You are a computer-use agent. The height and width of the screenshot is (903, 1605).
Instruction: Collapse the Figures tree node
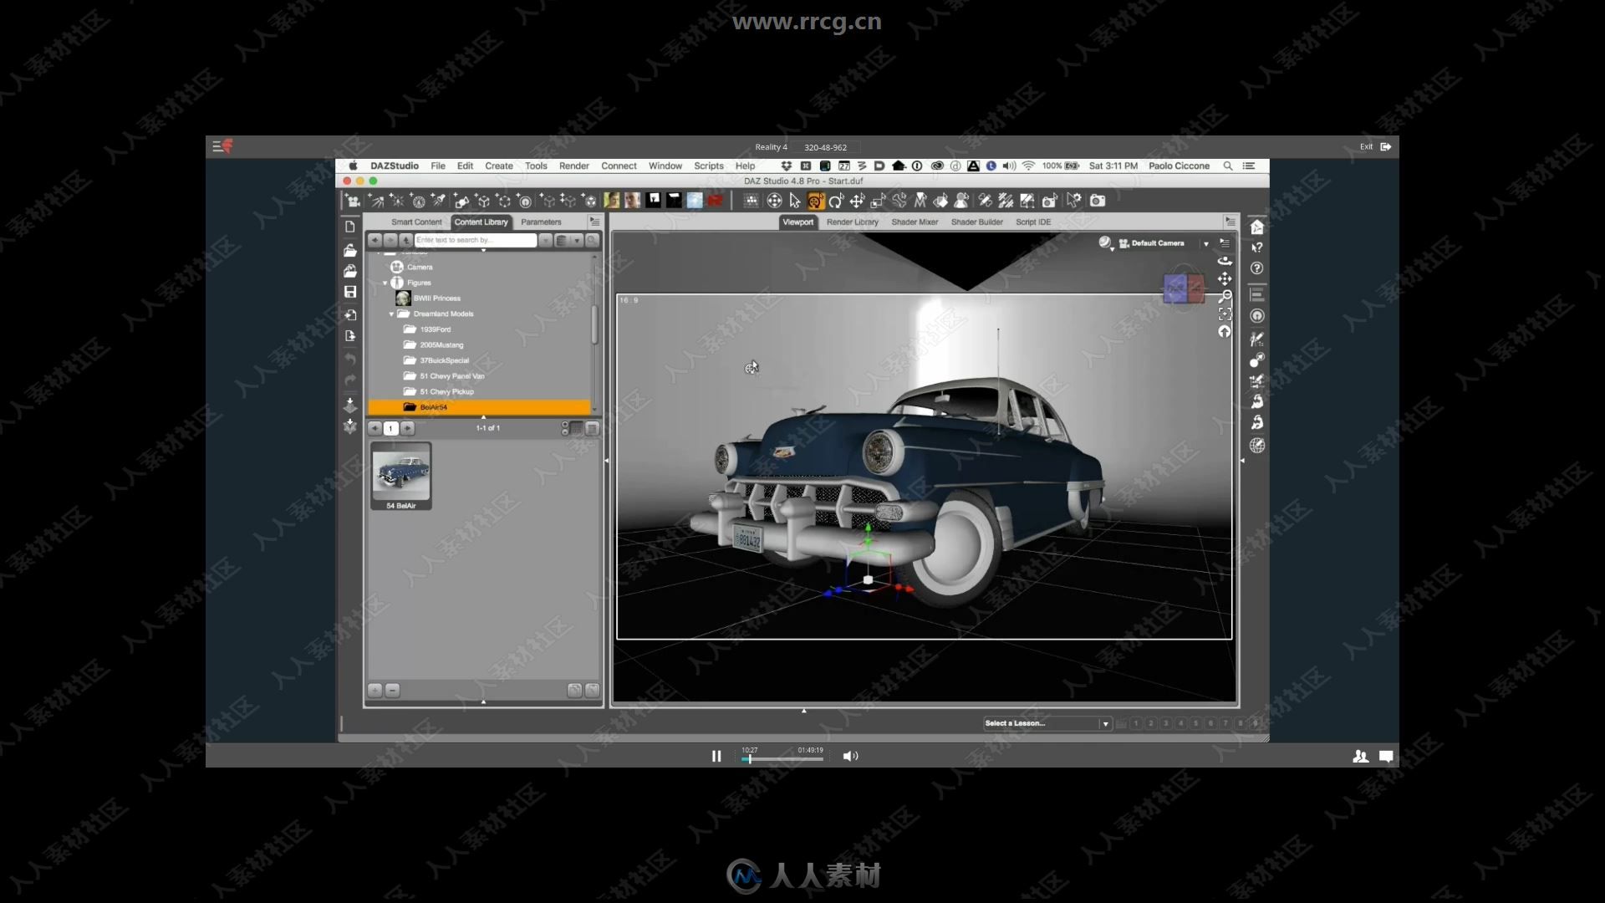coord(385,283)
